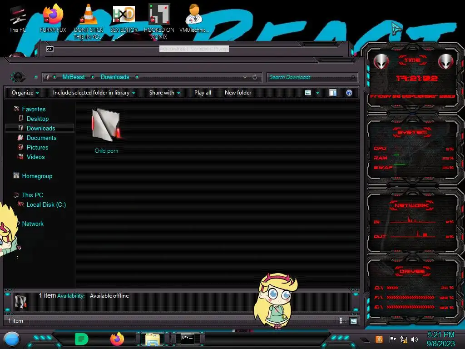Open Documents in the navigation pane
This screenshot has width=465, height=349.
[41, 138]
